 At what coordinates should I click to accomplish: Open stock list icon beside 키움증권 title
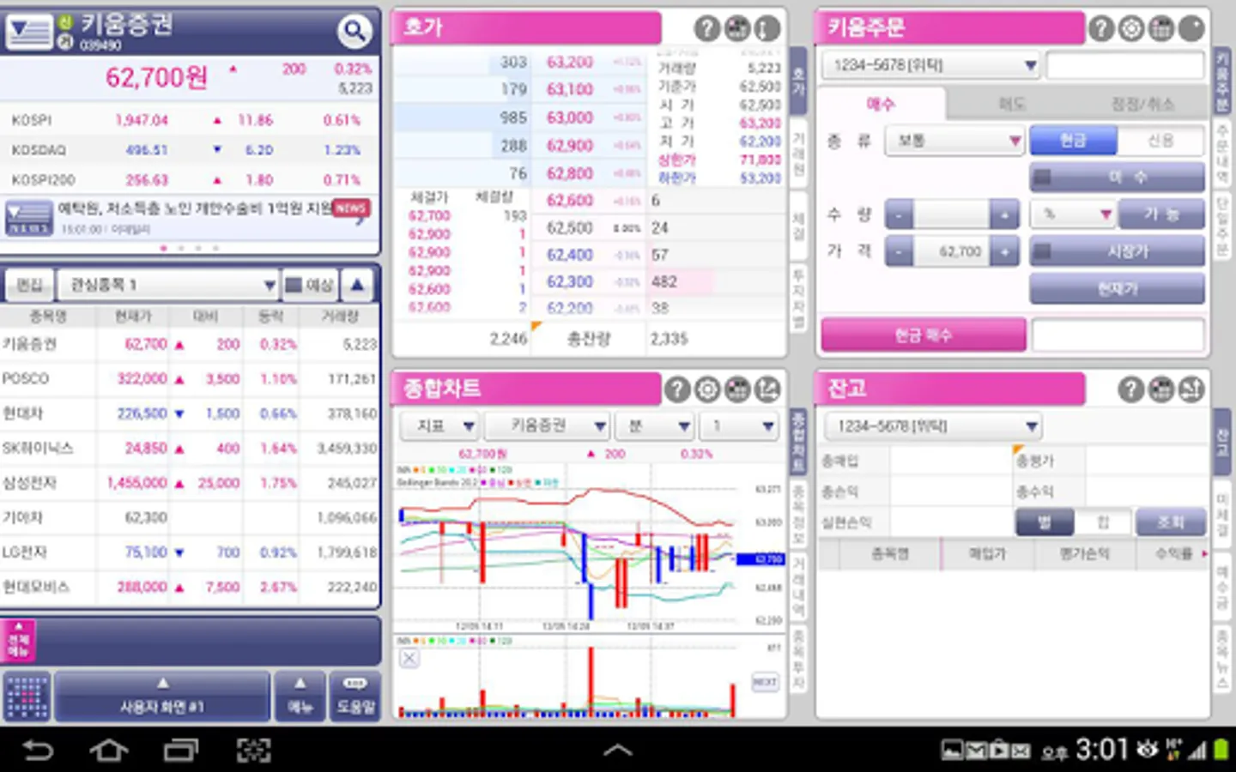pos(29,32)
